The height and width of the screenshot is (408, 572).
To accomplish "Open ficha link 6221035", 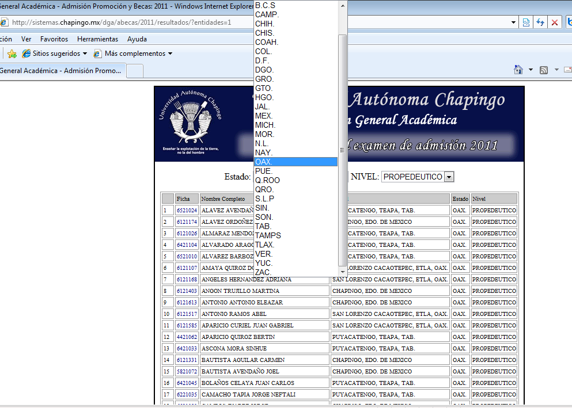I will click(x=187, y=395).
